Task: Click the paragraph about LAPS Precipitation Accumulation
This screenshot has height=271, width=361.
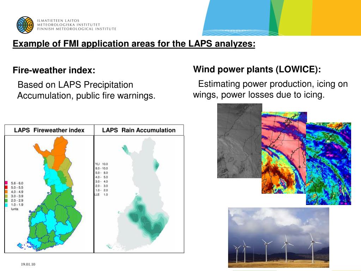Action: point(86,90)
